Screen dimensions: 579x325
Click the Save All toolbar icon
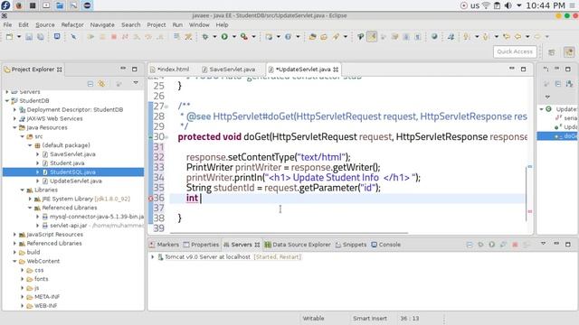coord(40,37)
